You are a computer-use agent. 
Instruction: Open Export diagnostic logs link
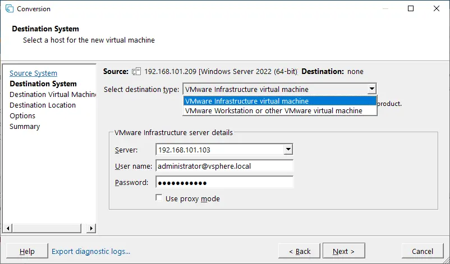[x=91, y=251]
